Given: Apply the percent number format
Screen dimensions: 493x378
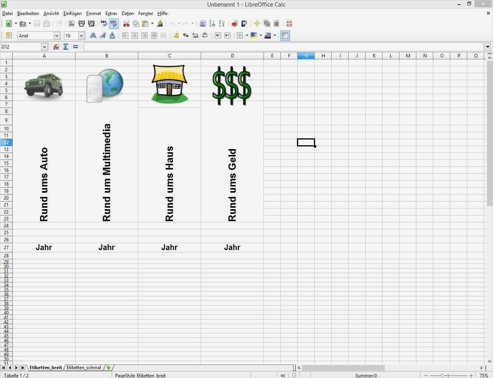Looking at the screenshot, I should point(186,35).
